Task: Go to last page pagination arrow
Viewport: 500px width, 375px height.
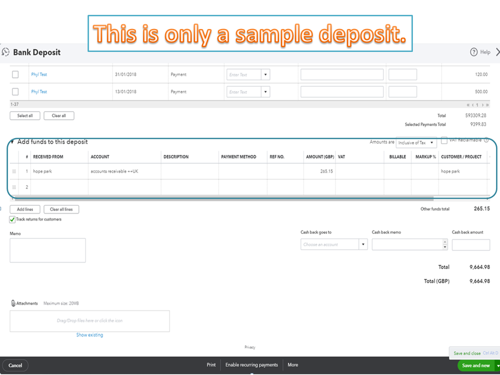Action: (487, 105)
